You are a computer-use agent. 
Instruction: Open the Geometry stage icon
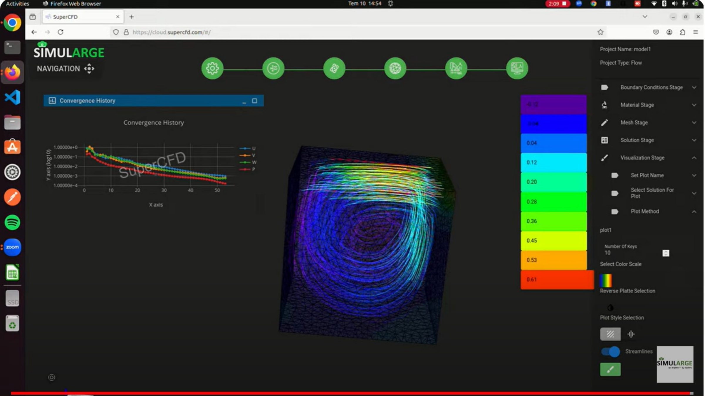pos(334,68)
